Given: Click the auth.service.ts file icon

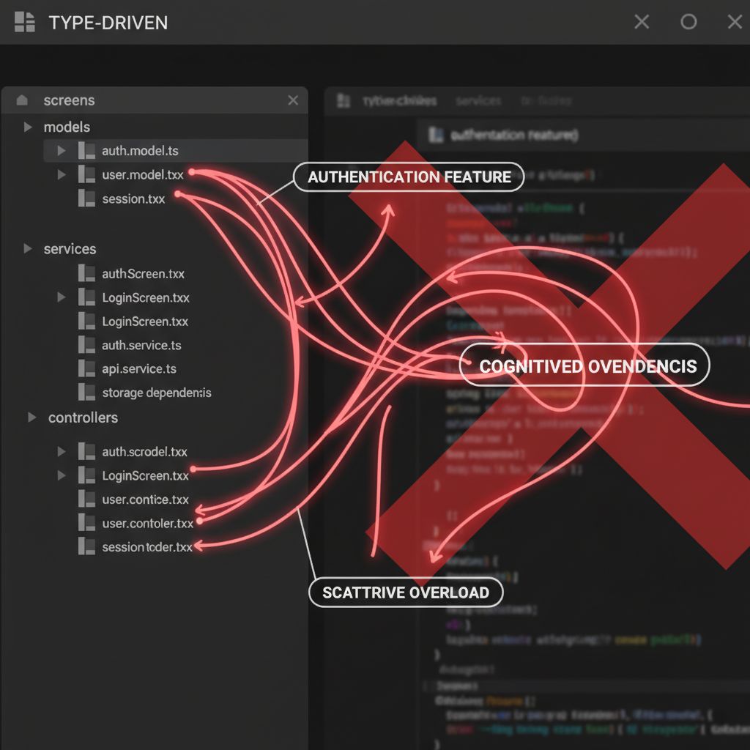Looking at the screenshot, I should pyautogui.click(x=86, y=345).
